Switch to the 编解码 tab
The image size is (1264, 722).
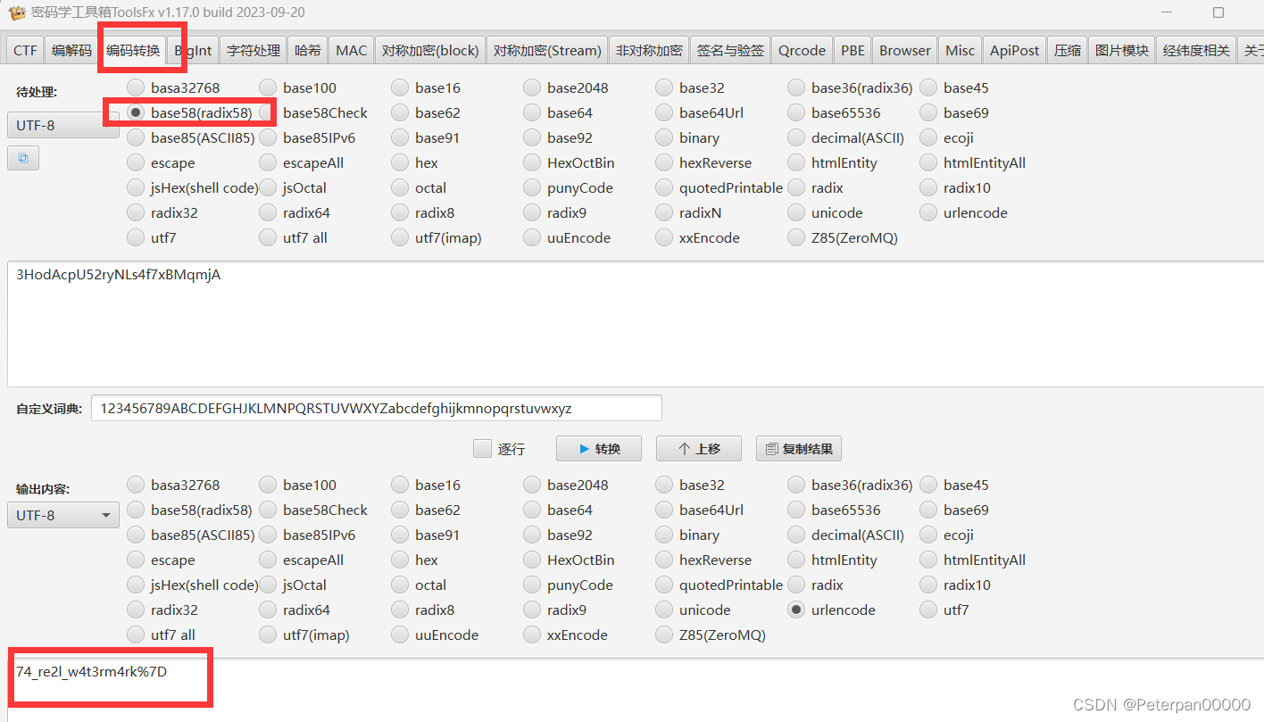(71, 50)
